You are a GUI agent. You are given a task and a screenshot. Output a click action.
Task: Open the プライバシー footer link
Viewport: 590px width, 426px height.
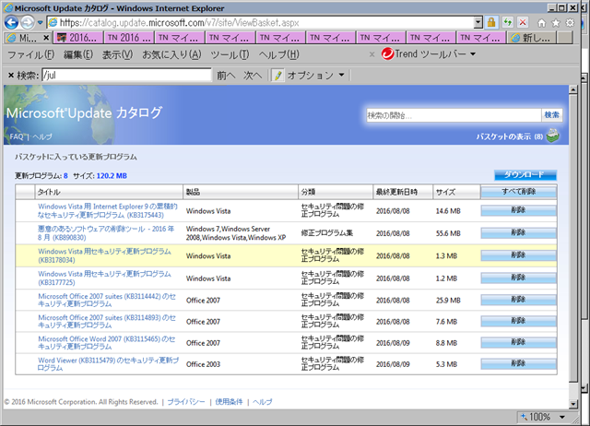pos(186,402)
